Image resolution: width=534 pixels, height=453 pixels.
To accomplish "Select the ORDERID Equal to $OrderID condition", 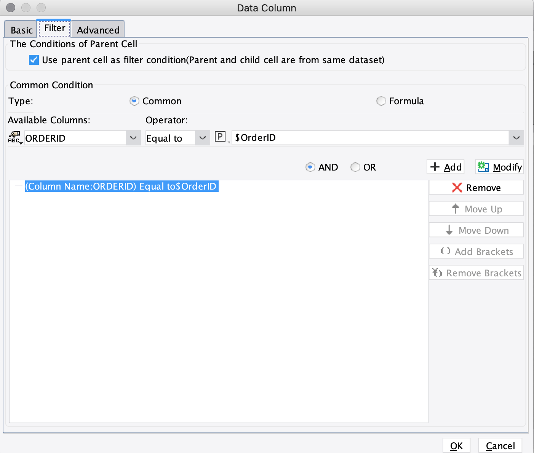I will click(121, 187).
